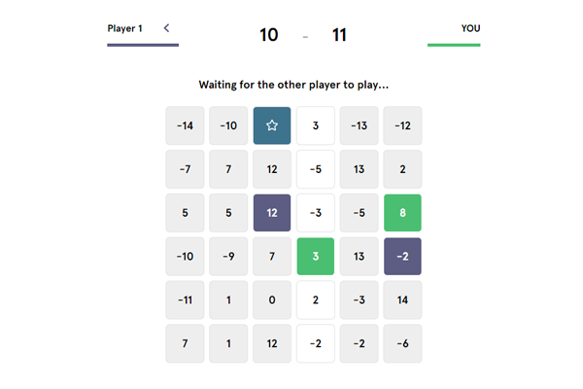The height and width of the screenshot is (389, 583).
Task: Click the purple -2 tile
Action: click(x=402, y=256)
